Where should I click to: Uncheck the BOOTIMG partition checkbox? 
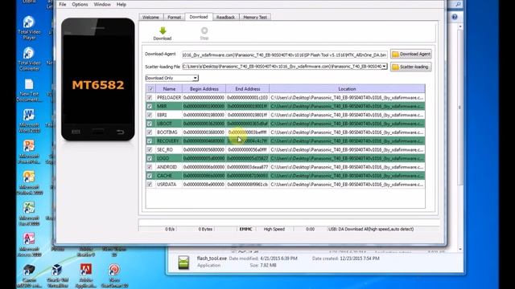(150, 132)
